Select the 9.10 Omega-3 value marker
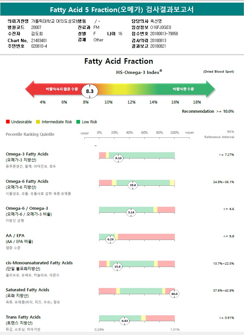 pos(118,158)
